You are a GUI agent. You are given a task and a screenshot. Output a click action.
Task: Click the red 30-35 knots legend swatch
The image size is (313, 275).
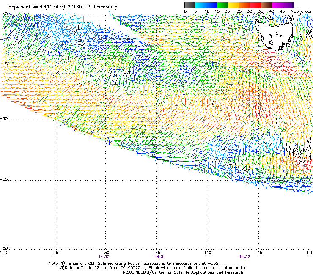(x=255, y=5)
